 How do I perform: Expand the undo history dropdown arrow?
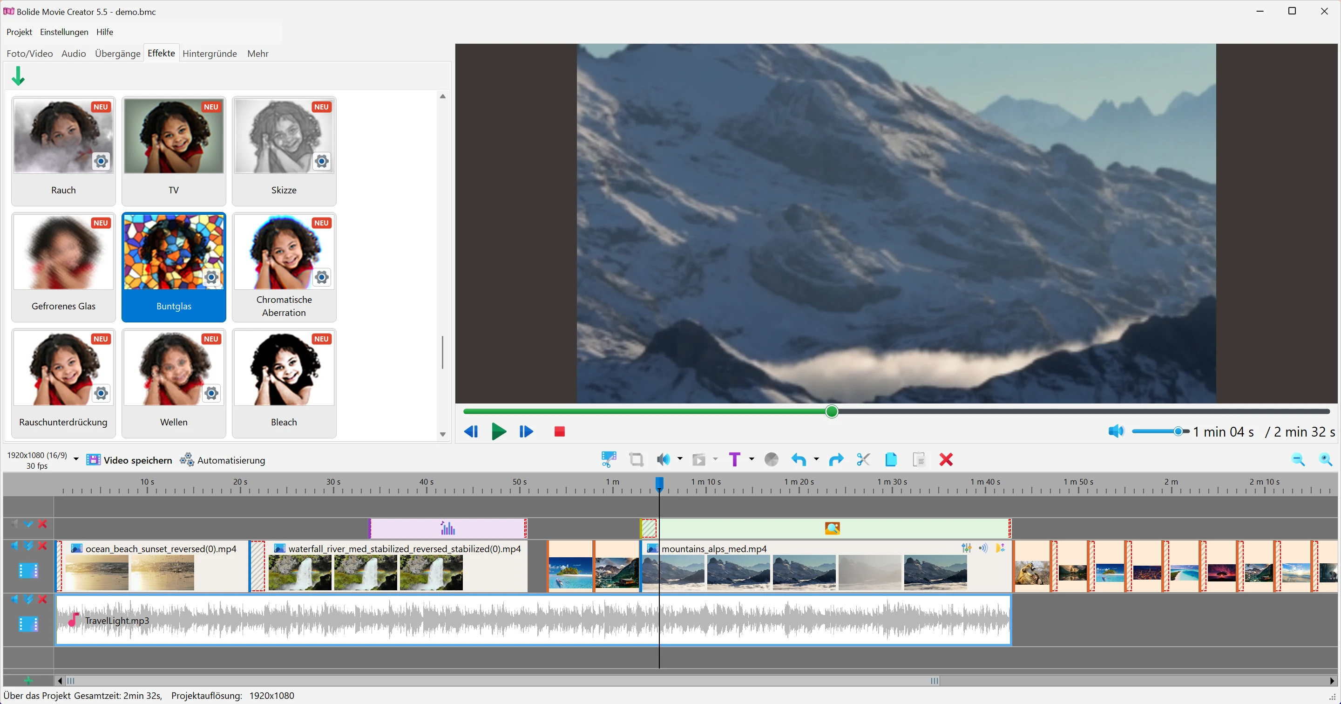coord(816,459)
